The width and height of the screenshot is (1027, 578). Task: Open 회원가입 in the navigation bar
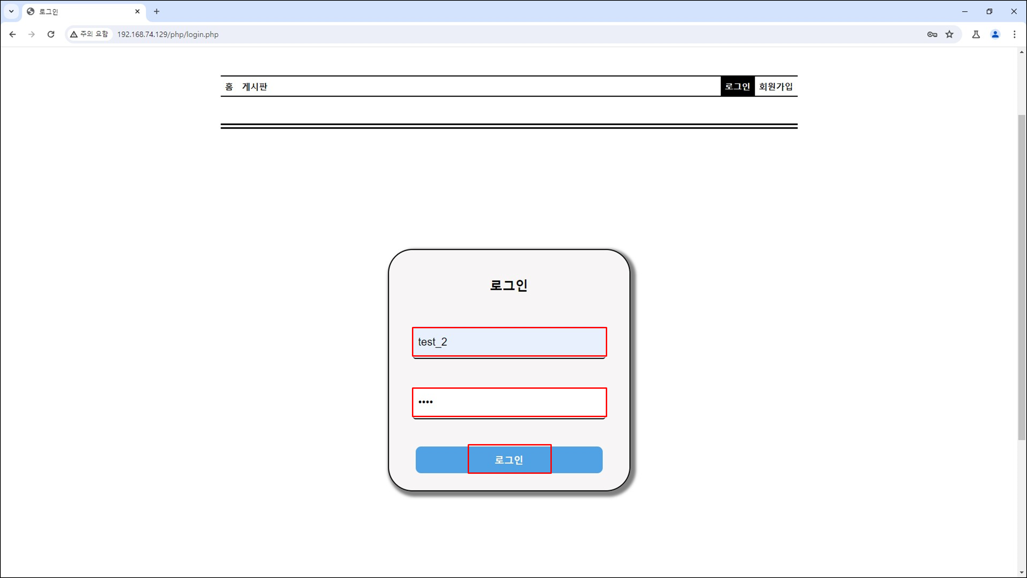point(775,86)
